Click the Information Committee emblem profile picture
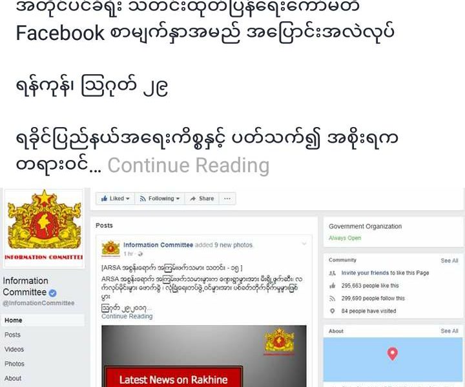Screen dimensions: 465x387 tap(44, 228)
